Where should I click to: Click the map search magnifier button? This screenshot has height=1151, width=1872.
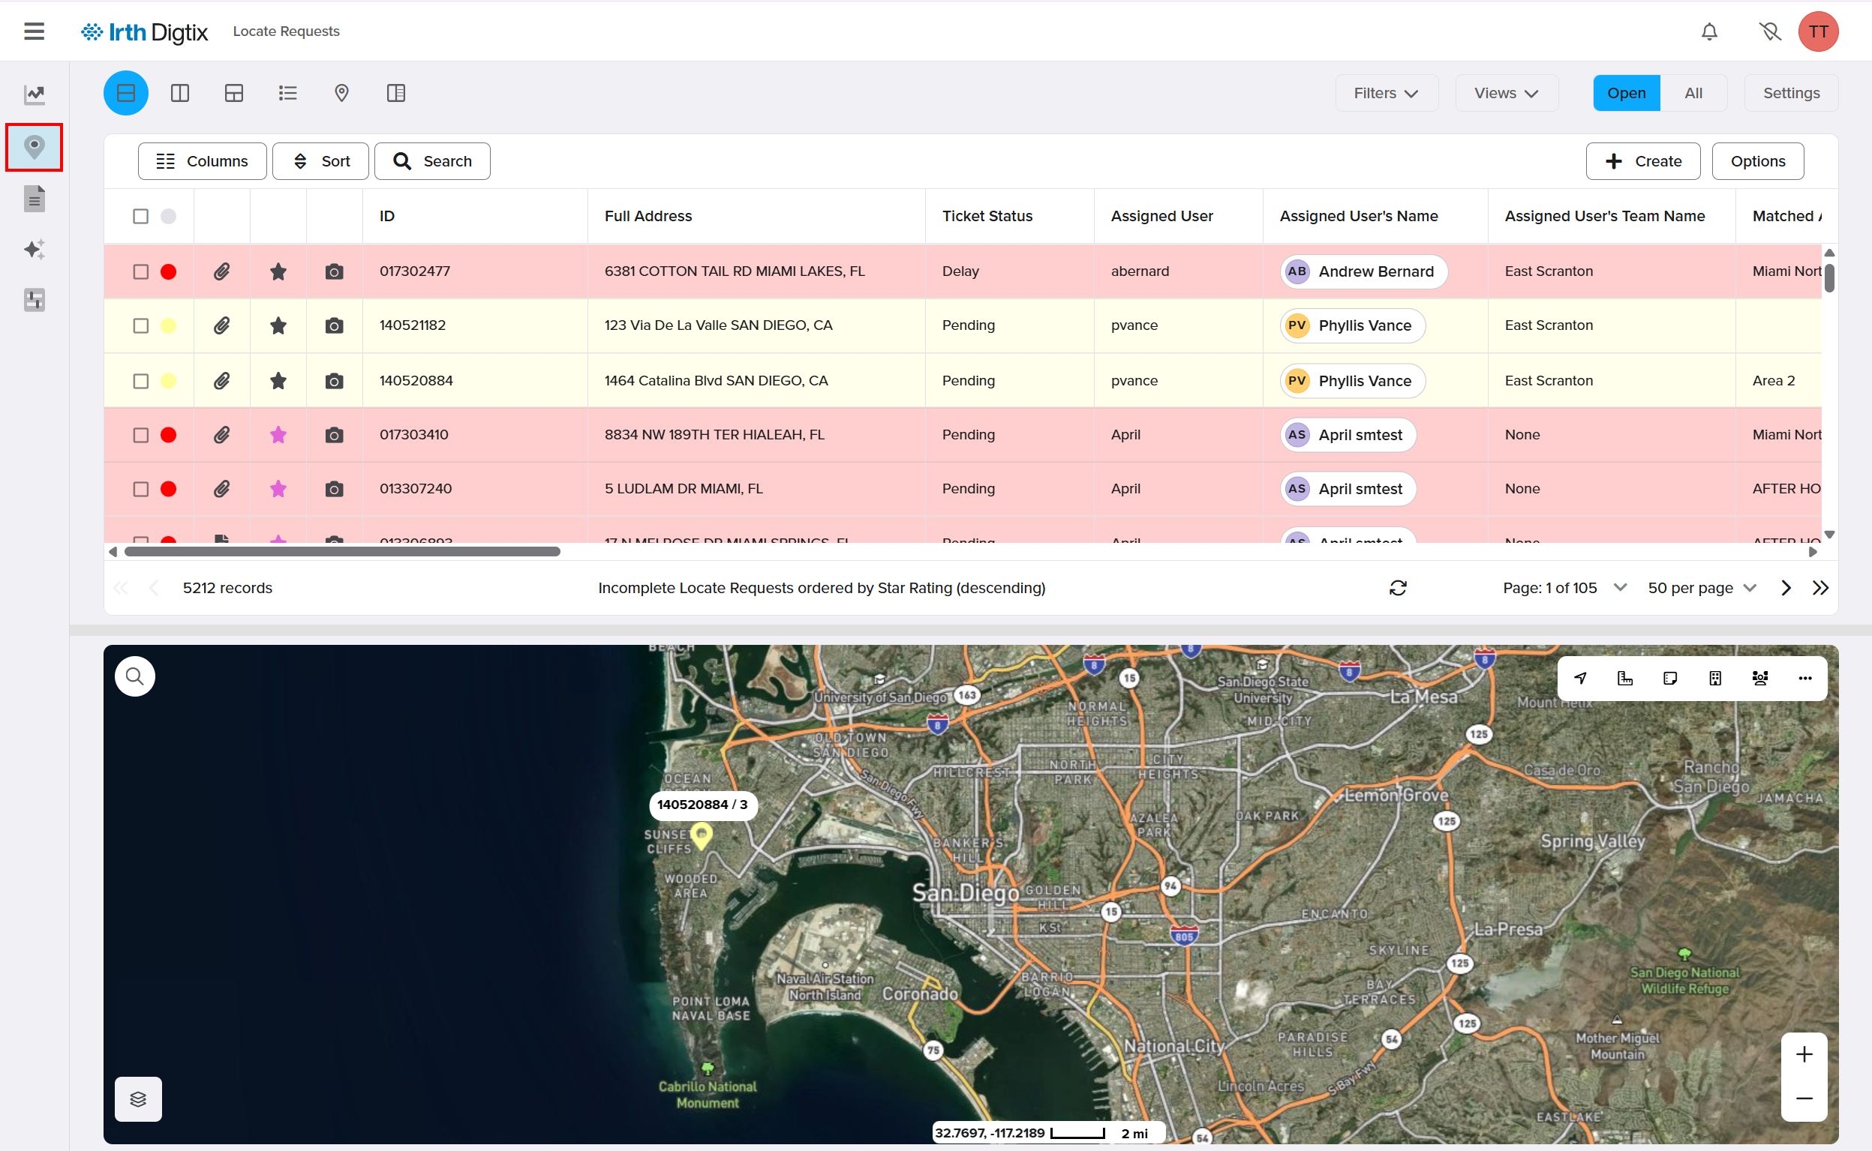pyautogui.click(x=135, y=676)
